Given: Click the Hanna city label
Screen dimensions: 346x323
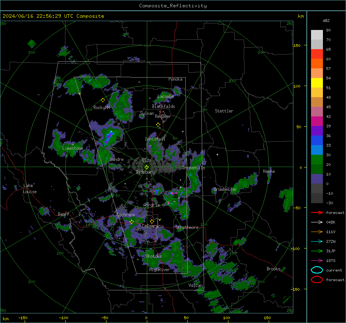Looking at the screenshot, I should point(269,171).
